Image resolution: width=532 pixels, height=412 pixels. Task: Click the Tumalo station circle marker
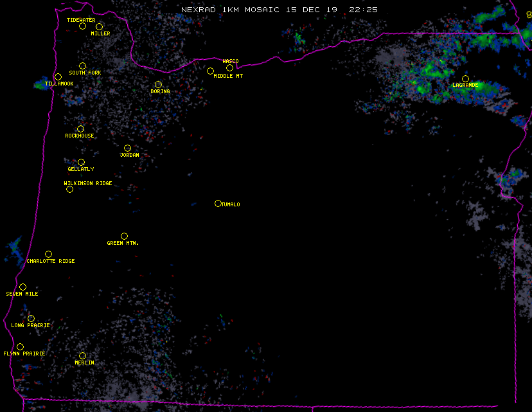coord(218,203)
